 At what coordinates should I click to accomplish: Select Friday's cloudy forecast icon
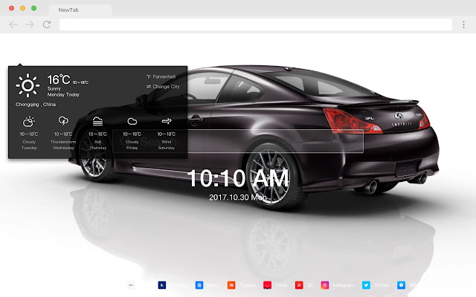coord(132,122)
